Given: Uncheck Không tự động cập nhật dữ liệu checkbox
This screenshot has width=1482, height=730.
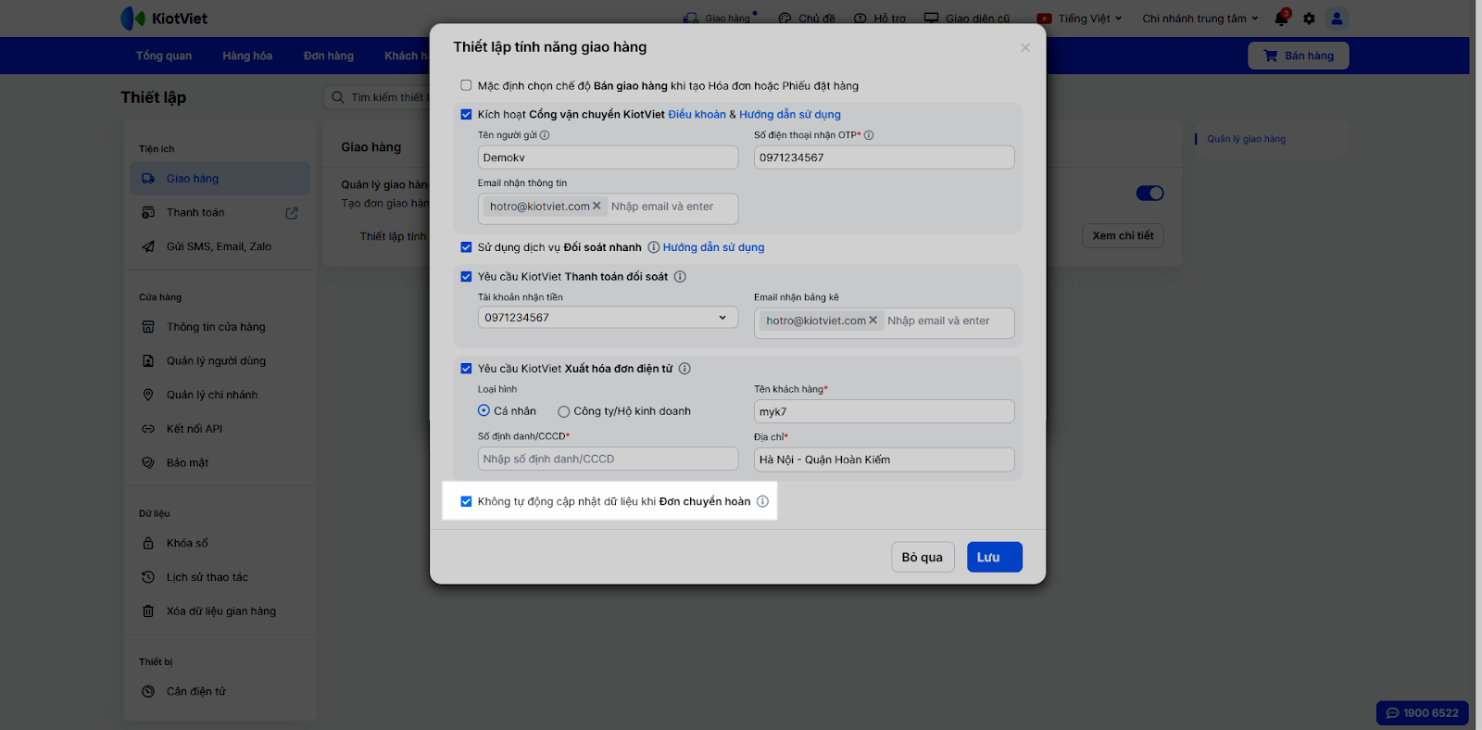Looking at the screenshot, I should coord(466,502).
